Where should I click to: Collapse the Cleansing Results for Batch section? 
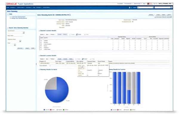click(38, 69)
